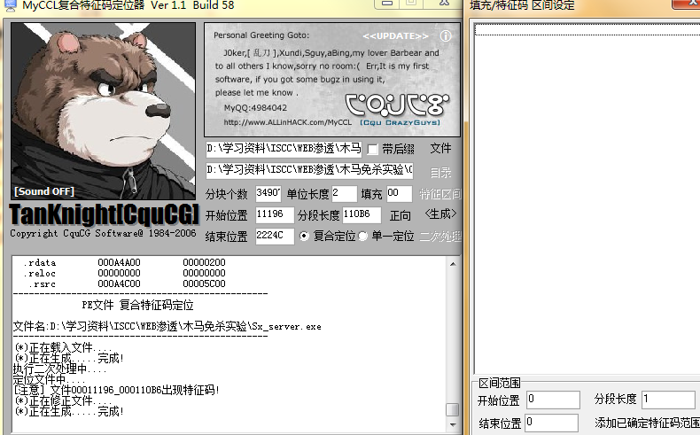This screenshot has height=435, width=700.
Task: Click the 分块个数 input field
Action: 268,193
